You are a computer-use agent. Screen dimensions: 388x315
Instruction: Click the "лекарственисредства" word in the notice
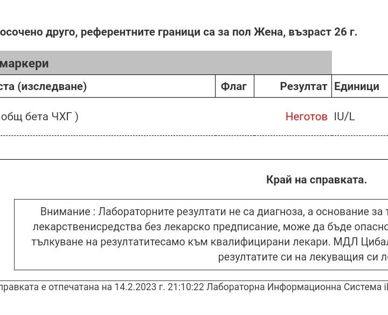click(80, 227)
